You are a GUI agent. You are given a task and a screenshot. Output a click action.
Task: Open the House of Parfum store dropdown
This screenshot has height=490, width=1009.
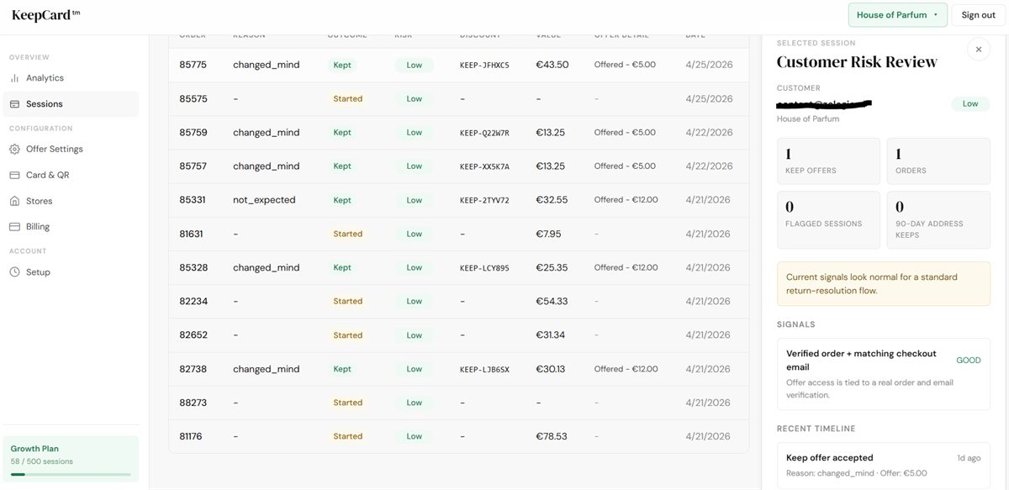tap(897, 15)
